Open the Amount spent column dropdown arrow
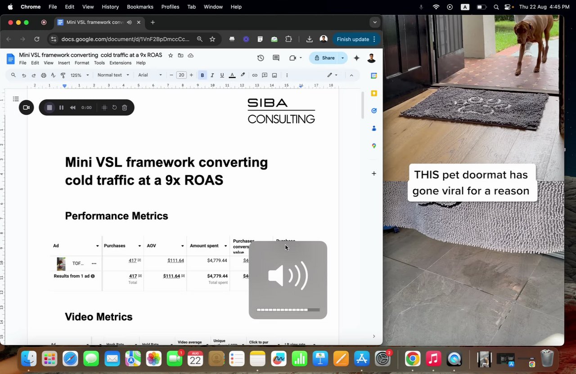 click(225, 246)
